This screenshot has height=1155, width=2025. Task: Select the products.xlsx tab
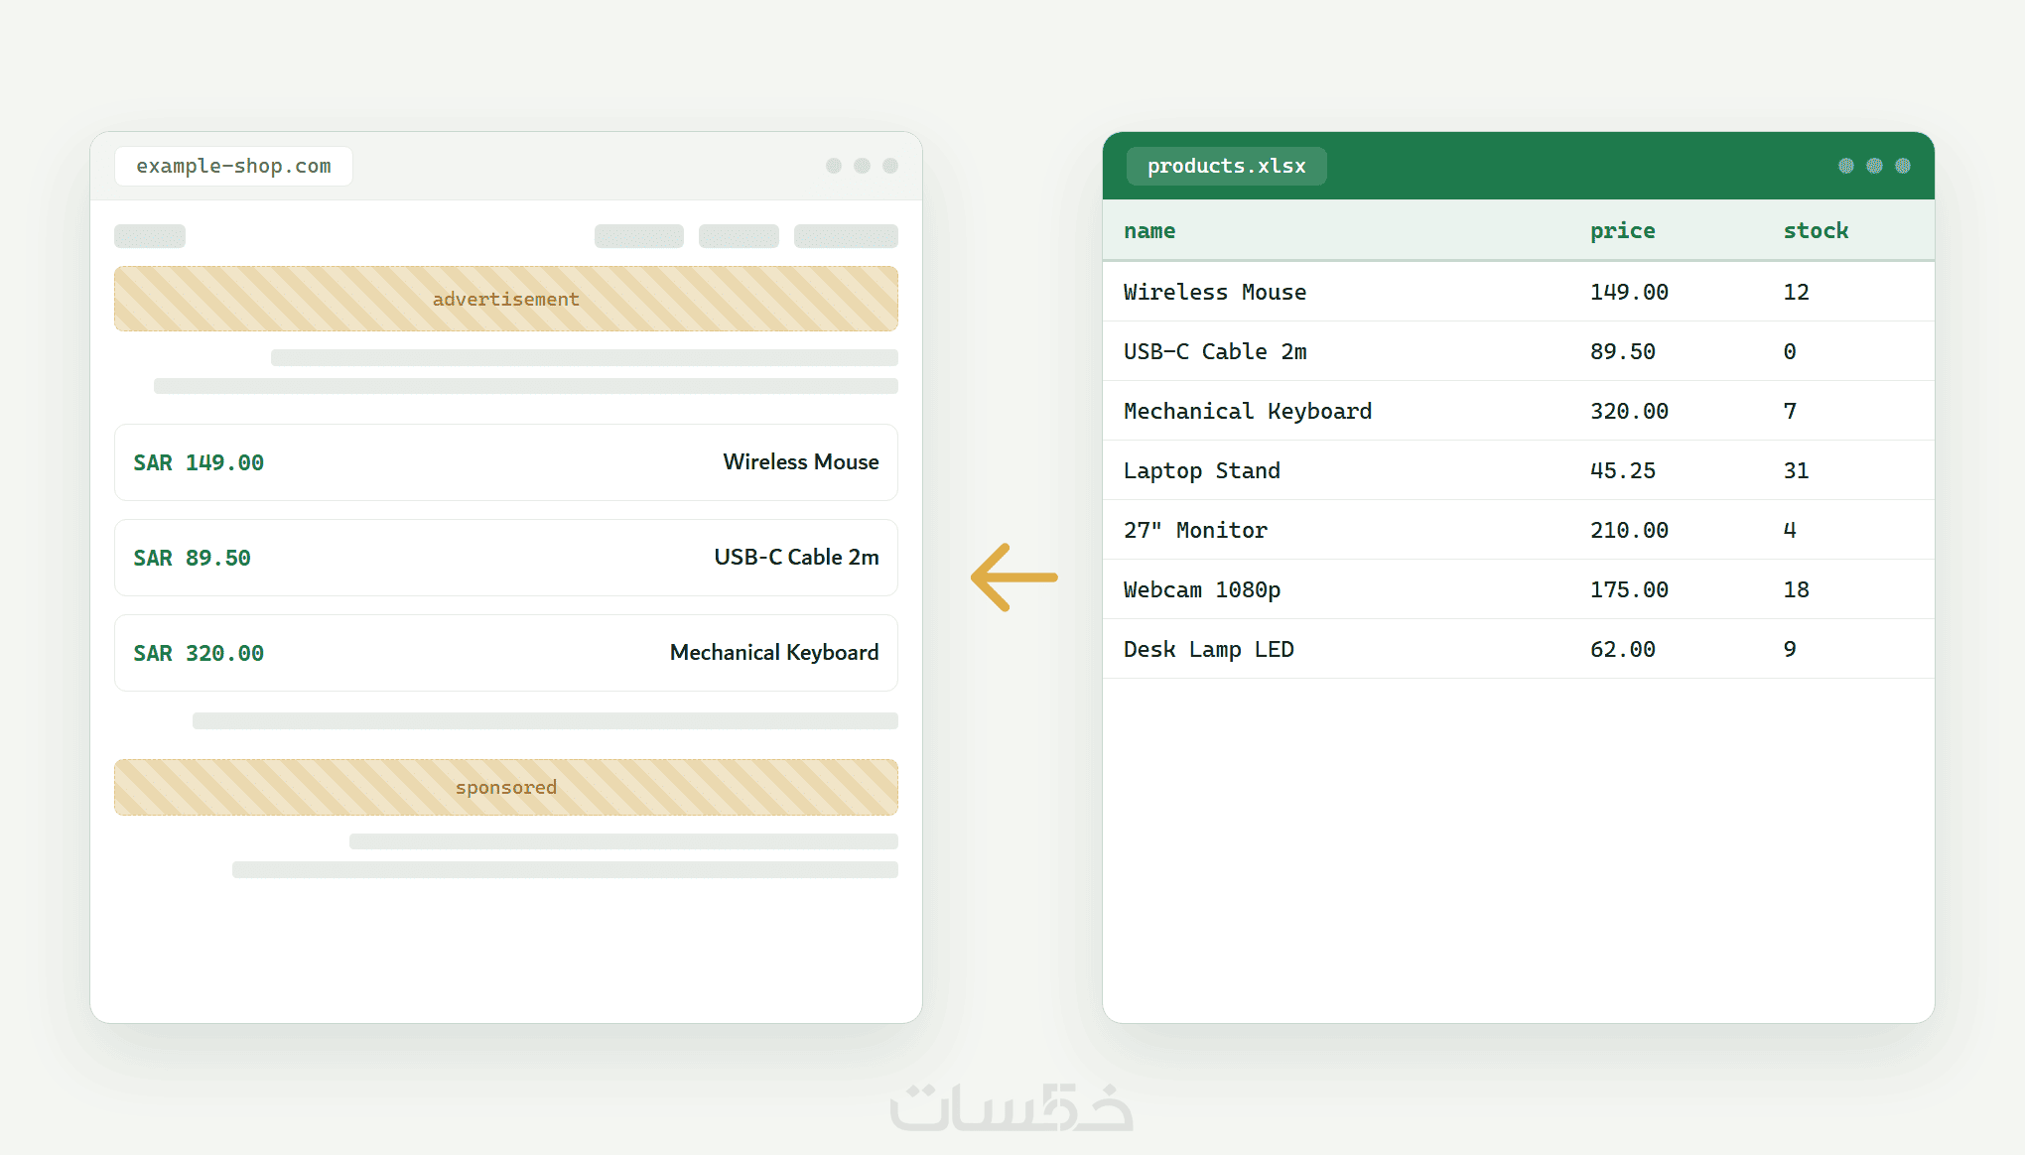[x=1226, y=166]
